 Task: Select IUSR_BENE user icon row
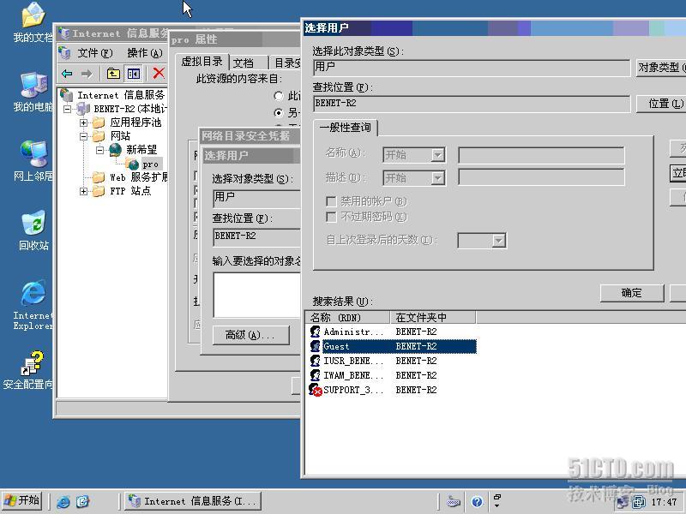(392, 361)
